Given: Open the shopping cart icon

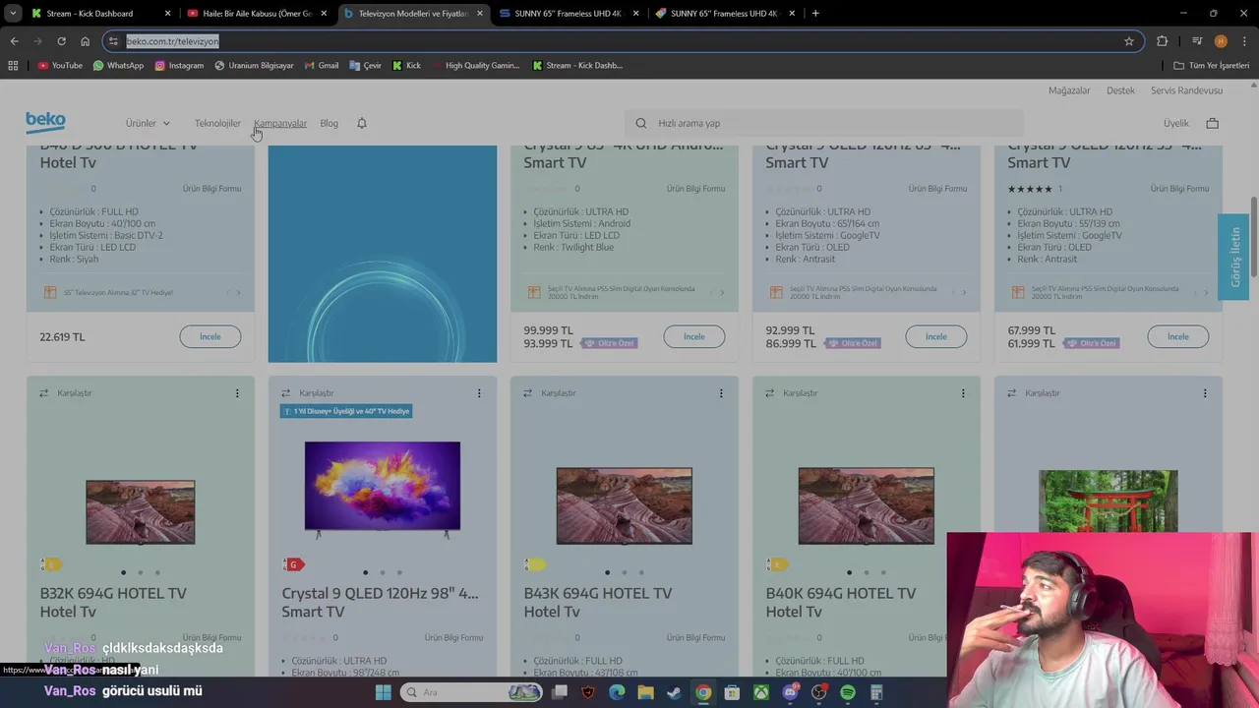Looking at the screenshot, I should click(x=1212, y=123).
